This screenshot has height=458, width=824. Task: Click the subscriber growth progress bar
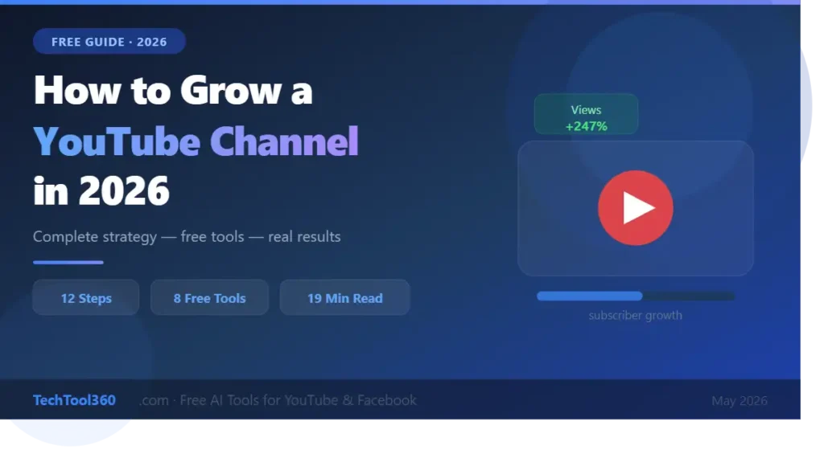[x=636, y=296]
